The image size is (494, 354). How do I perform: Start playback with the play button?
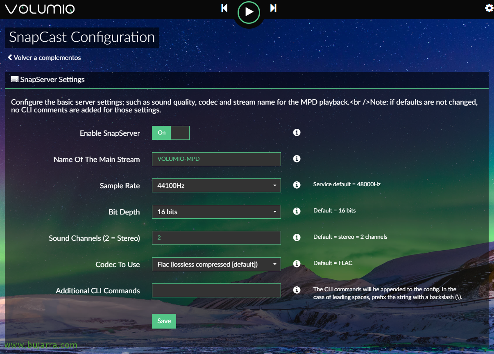tap(249, 12)
